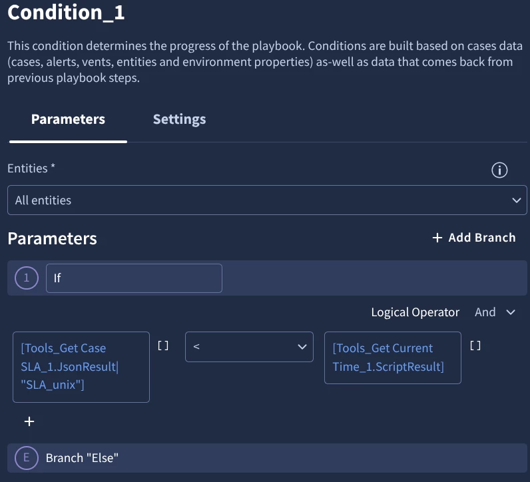Add a new condition row with plus

click(29, 421)
